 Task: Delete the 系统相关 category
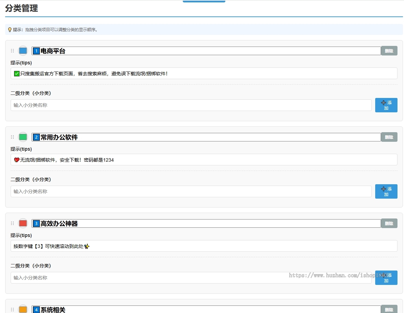click(x=389, y=309)
